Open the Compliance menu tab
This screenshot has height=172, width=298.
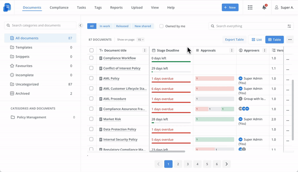(59, 7)
